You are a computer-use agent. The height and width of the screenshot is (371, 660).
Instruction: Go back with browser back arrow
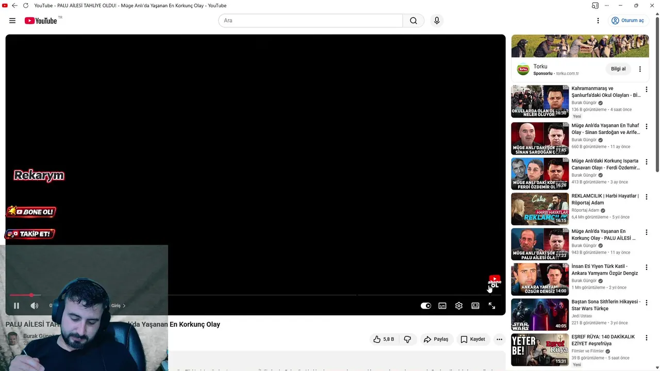tap(14, 6)
